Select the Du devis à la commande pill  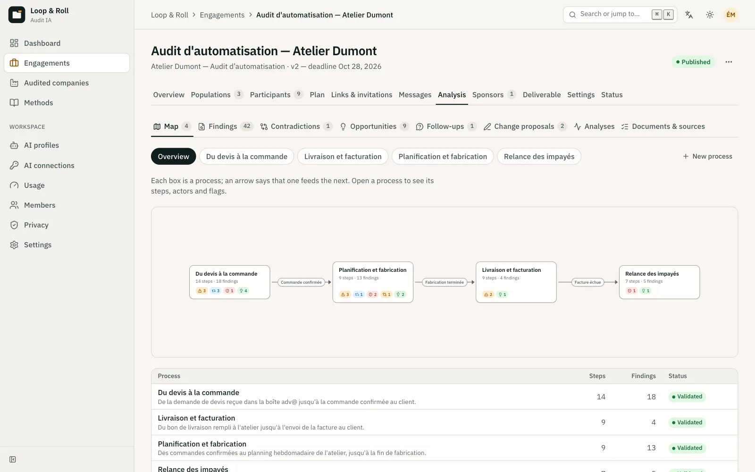pyautogui.click(x=247, y=157)
